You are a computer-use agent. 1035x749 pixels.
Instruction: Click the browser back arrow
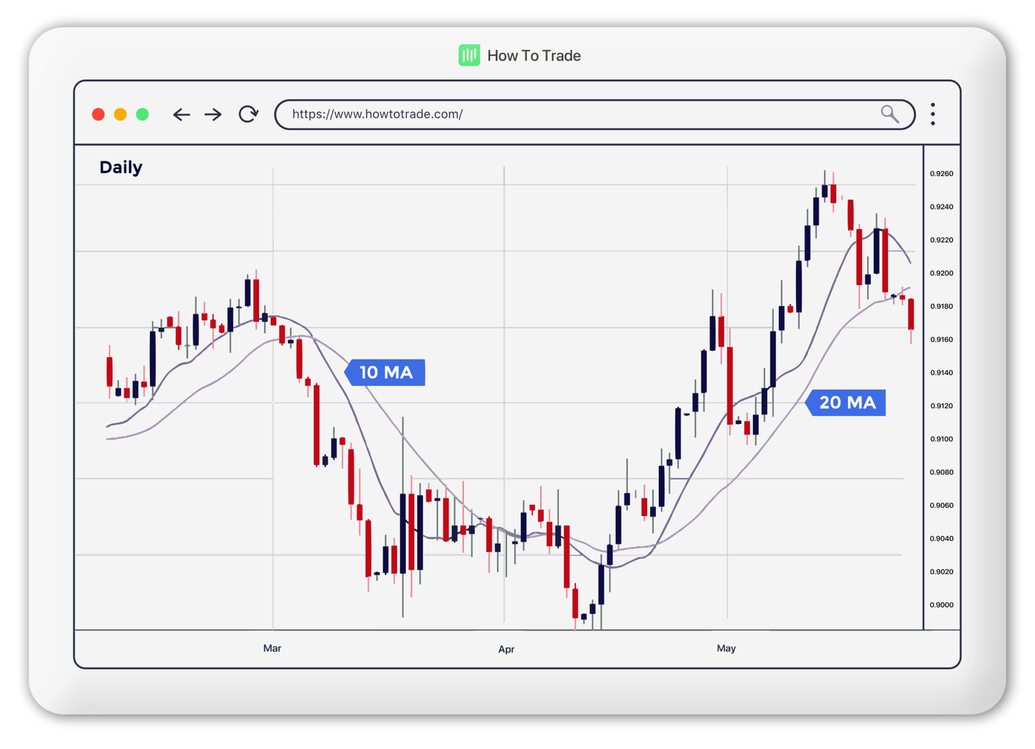pyautogui.click(x=182, y=115)
